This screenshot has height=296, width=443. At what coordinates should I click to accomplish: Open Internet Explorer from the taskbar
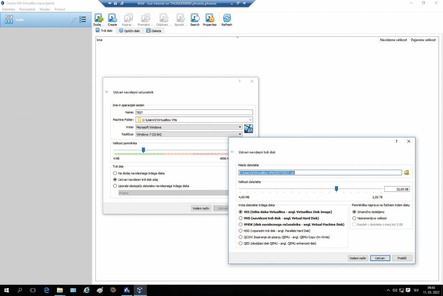coord(86,290)
